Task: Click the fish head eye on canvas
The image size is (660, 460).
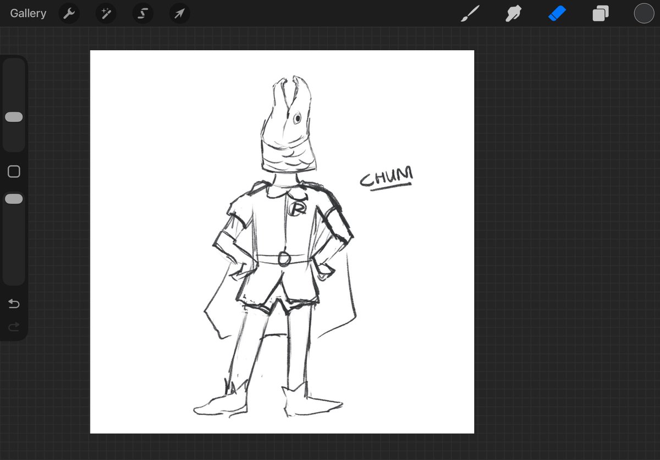Action: tap(298, 118)
